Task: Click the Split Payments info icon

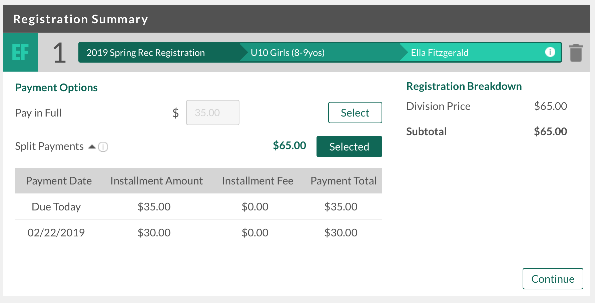Action: pos(103,147)
